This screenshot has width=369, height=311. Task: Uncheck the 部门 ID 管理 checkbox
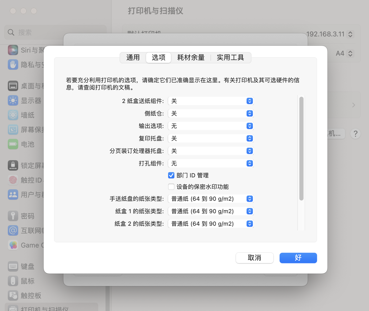pos(171,175)
